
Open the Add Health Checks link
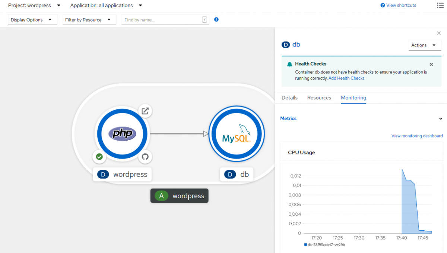coord(346,78)
